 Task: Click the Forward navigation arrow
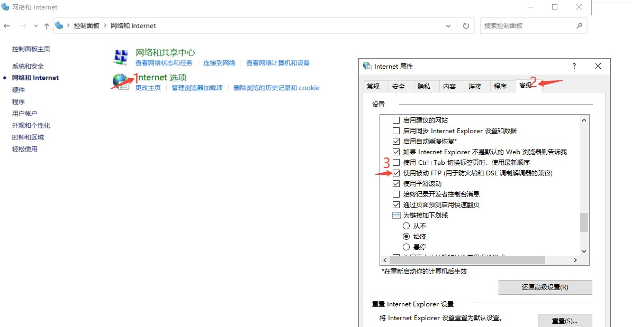pyautogui.click(x=23, y=26)
